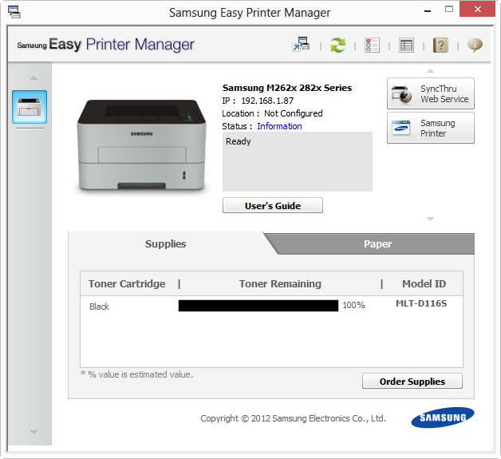The image size is (501, 459).
Task: Click the down arrow below Samsung Printer
Action: tap(430, 219)
